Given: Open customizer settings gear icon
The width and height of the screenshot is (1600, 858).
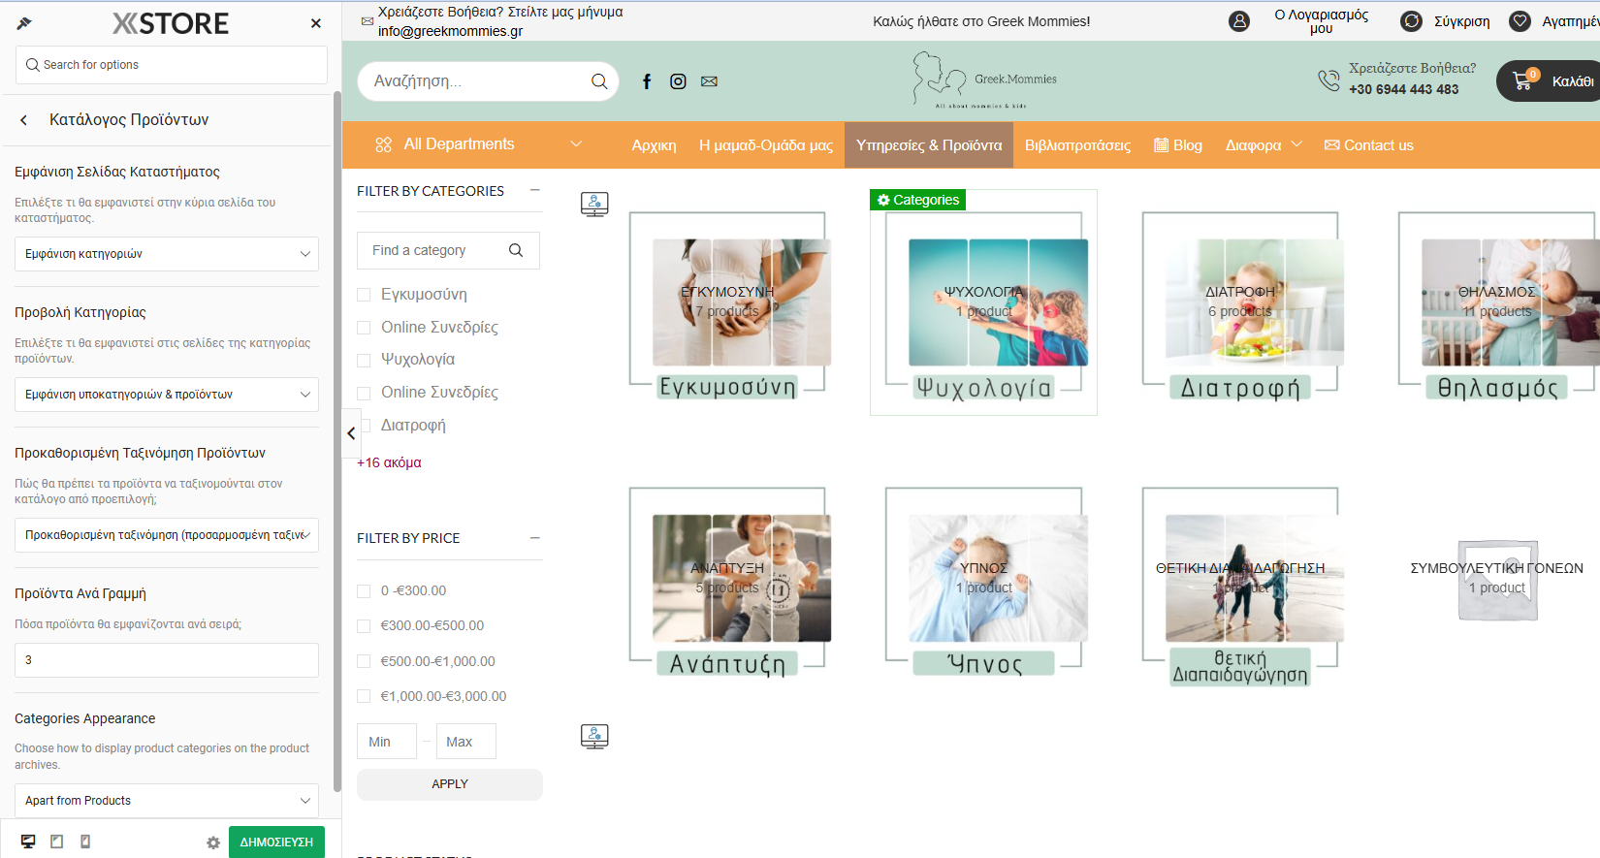Looking at the screenshot, I should (213, 842).
